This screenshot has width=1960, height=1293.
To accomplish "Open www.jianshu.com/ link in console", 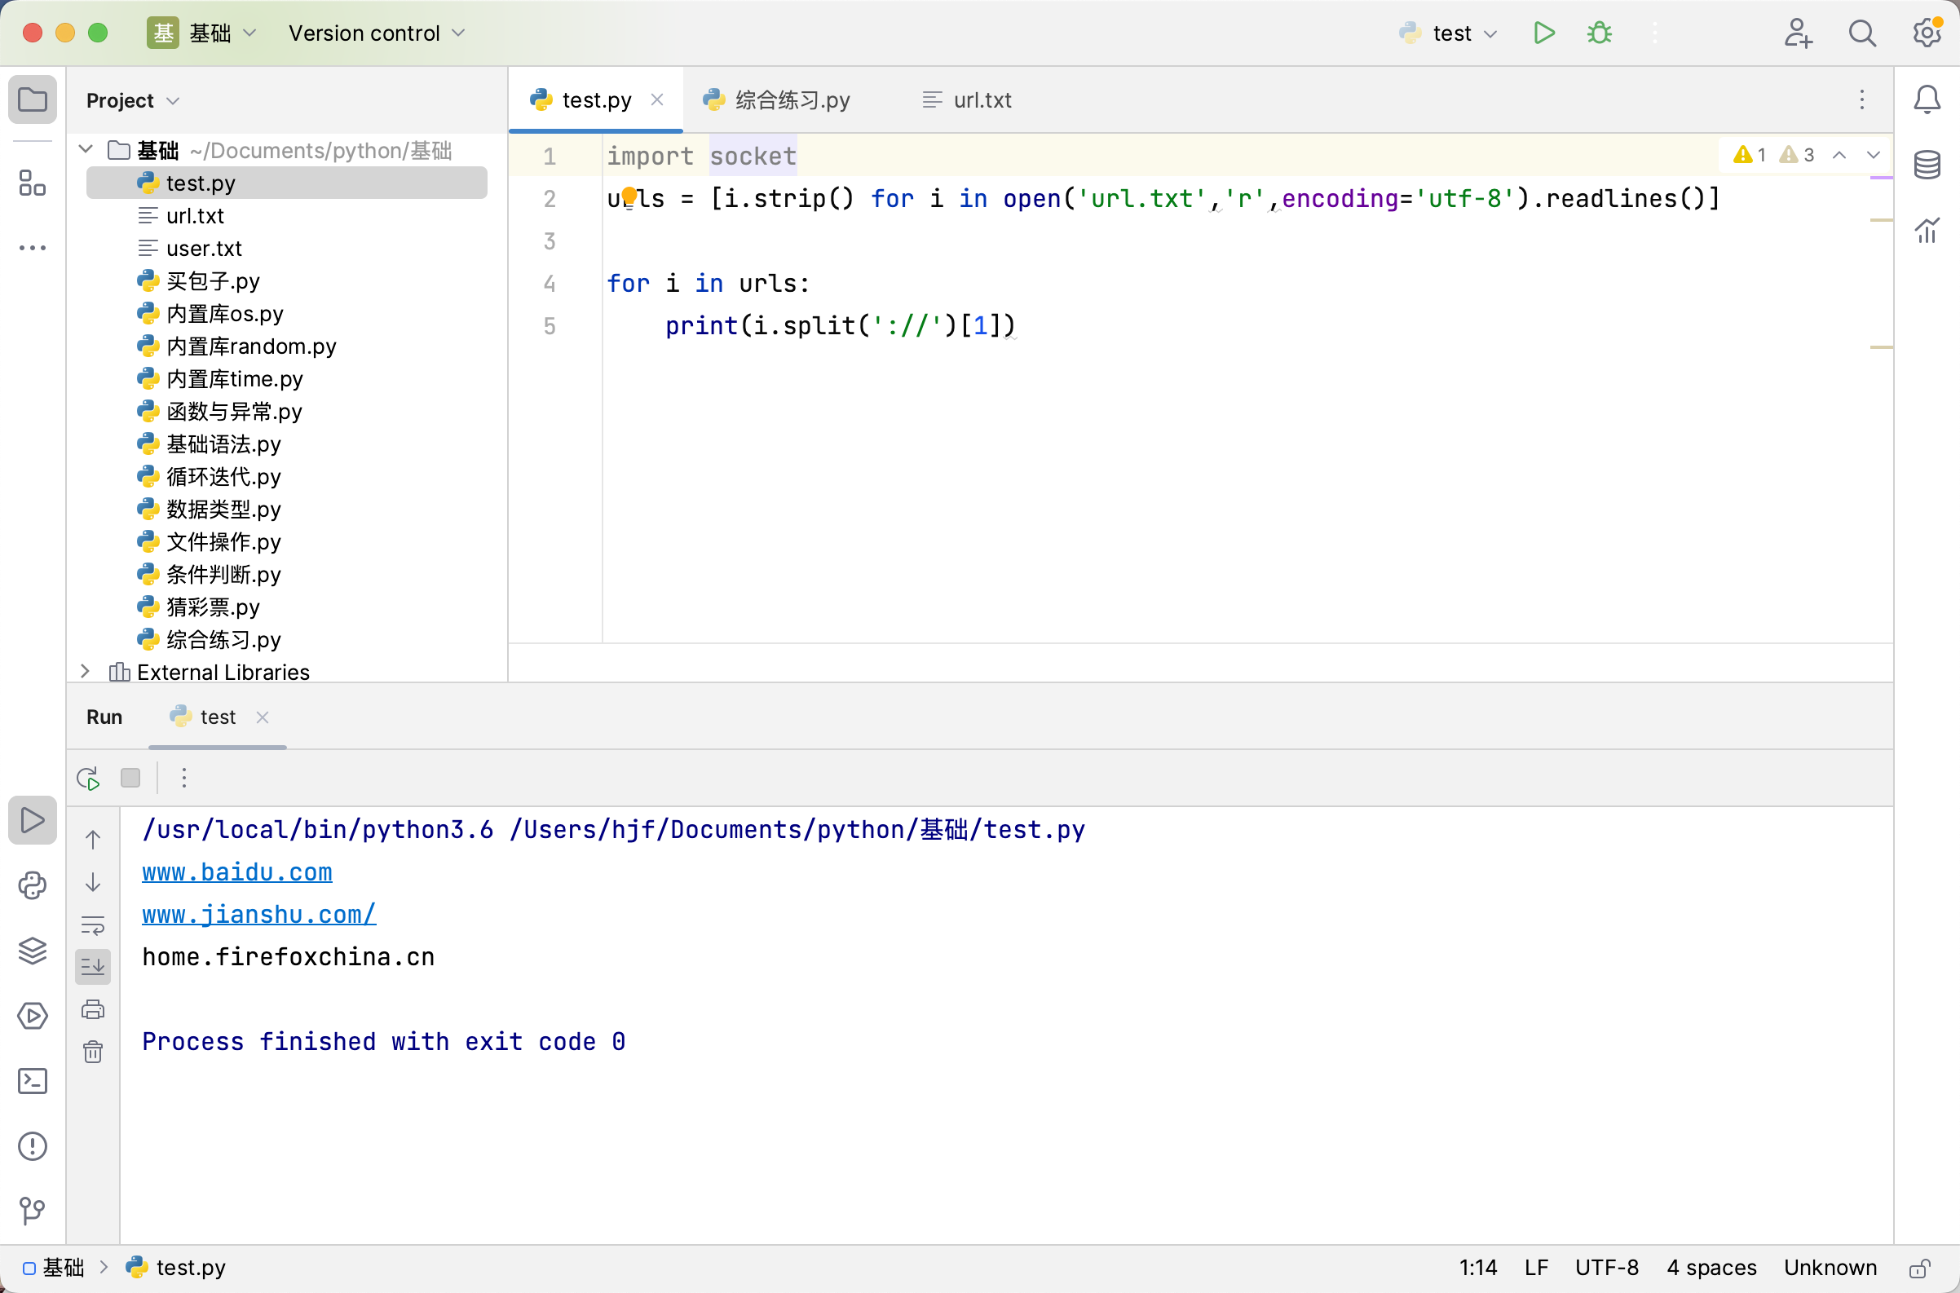I will tap(259, 915).
